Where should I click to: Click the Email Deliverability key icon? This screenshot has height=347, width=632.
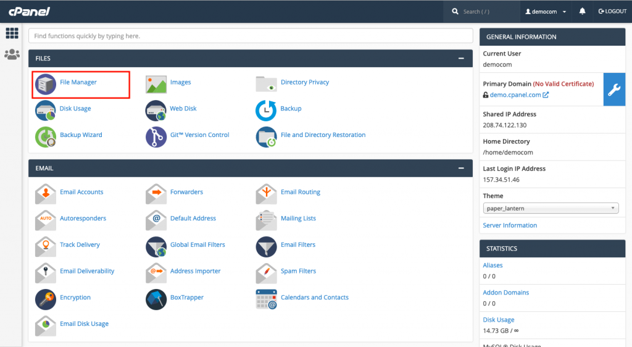tap(46, 273)
